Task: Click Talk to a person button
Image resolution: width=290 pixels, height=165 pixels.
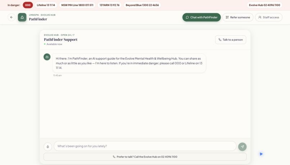Action: (x=231, y=40)
